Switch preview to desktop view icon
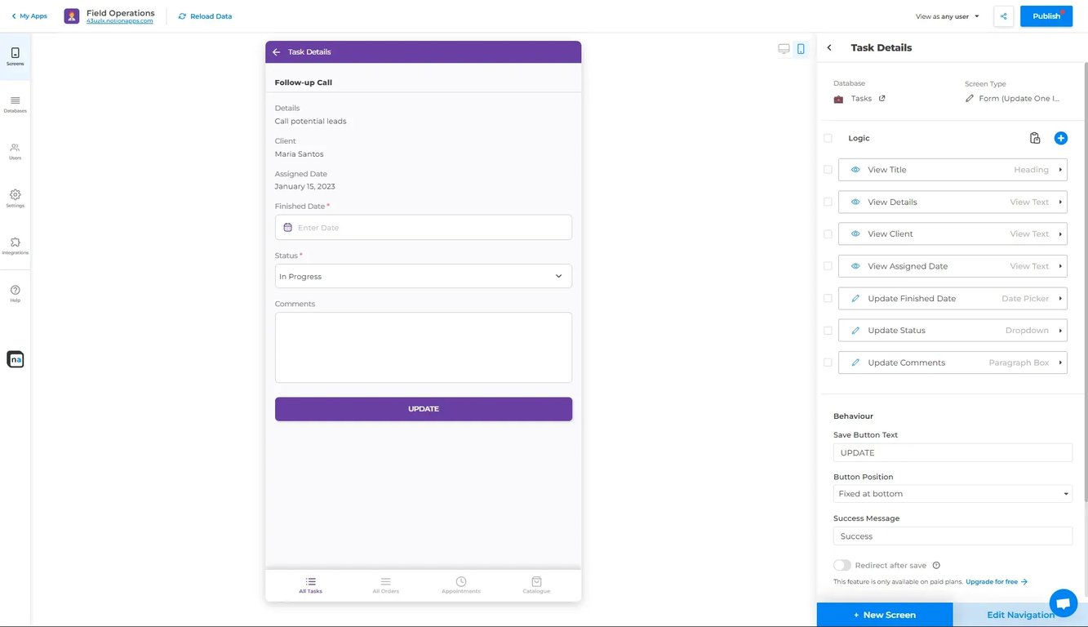1088x627 pixels. point(784,49)
